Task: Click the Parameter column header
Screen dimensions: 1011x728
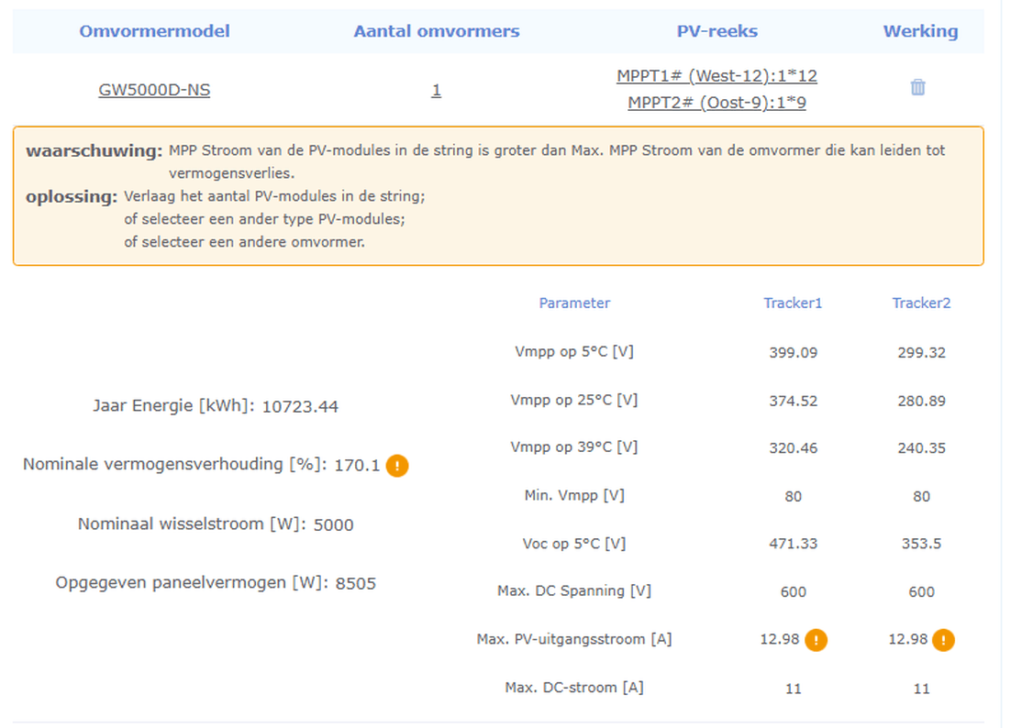Action: pos(574,303)
